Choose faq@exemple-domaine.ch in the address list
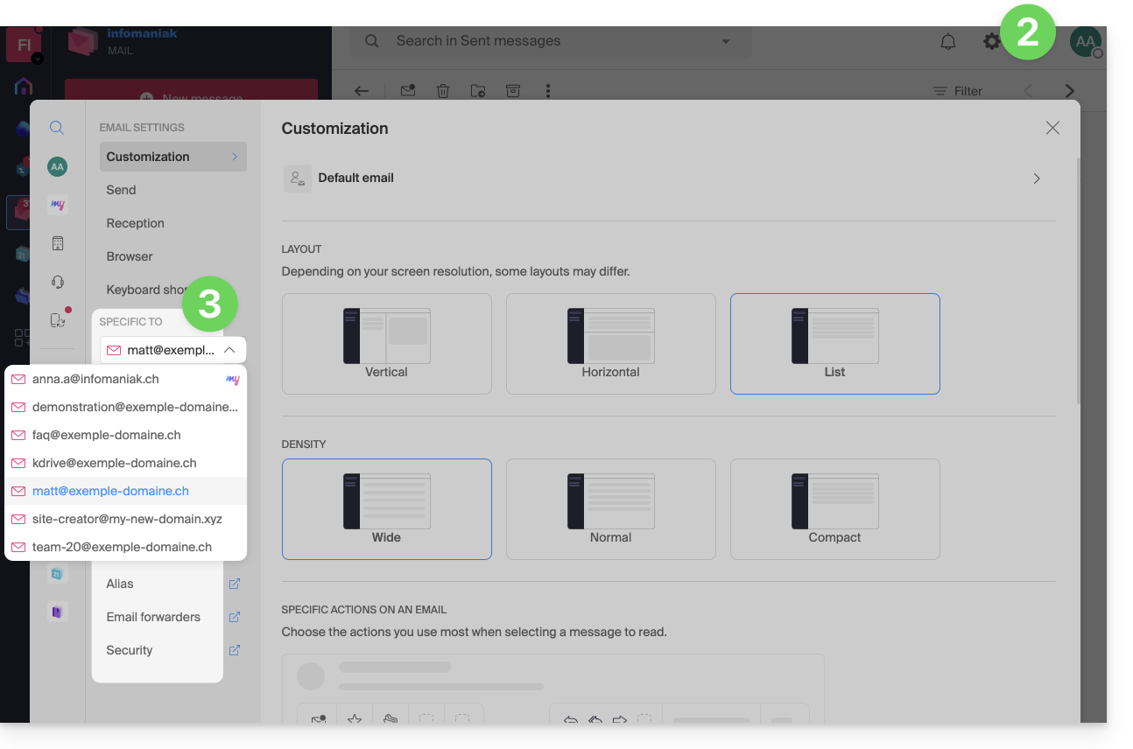Viewport: 1133px width, 749px height. pyautogui.click(x=126, y=435)
